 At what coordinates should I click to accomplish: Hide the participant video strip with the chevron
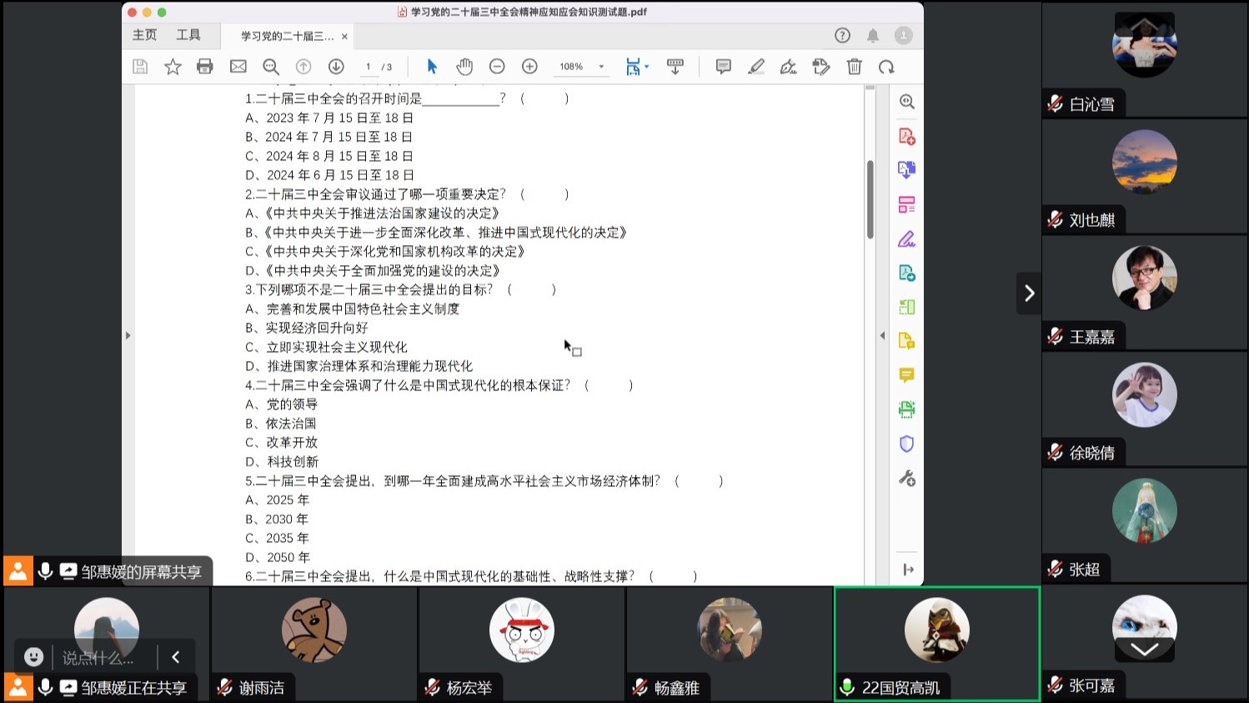(1029, 293)
